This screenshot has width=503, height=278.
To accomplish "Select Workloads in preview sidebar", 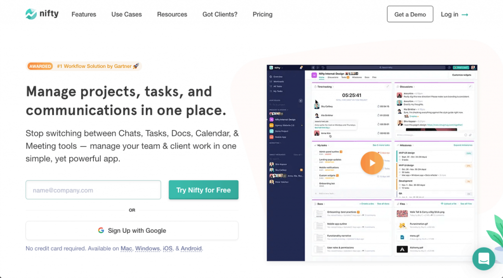I will click(x=277, y=82).
